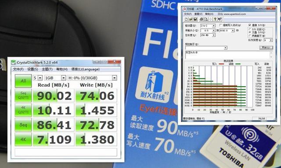Click the Print icon in ATTO toolbar

[x=202, y=19]
